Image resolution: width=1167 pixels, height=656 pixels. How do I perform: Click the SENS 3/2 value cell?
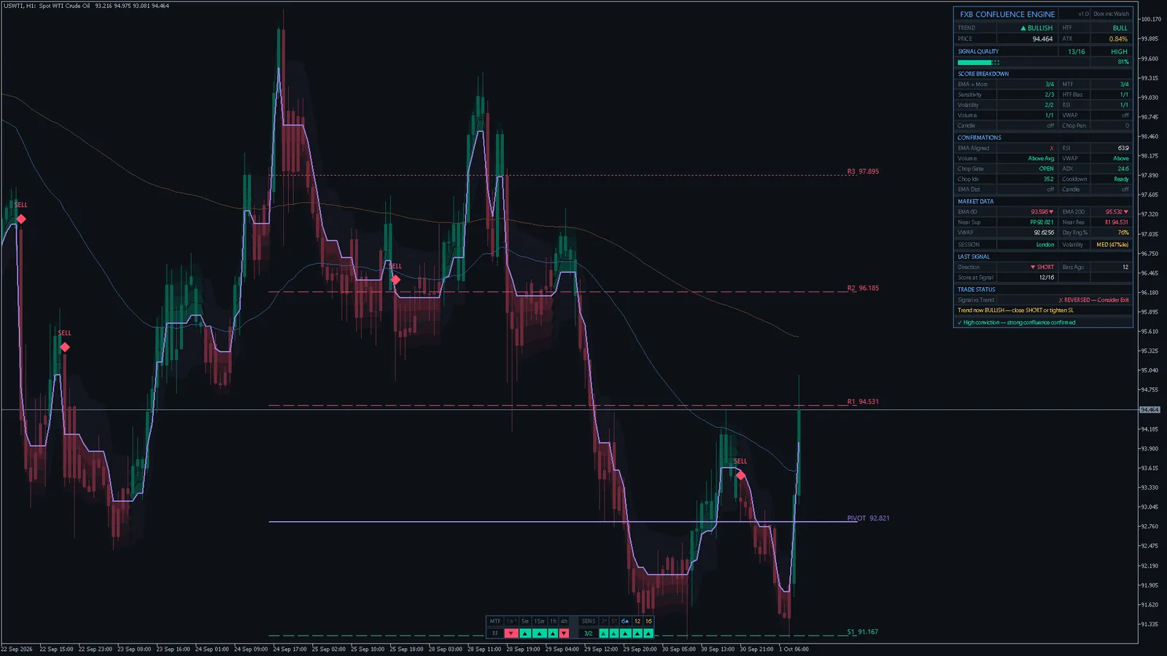(x=588, y=633)
